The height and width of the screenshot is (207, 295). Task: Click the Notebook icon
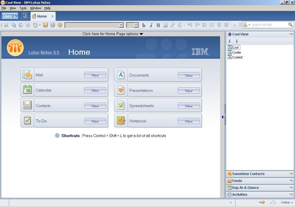[121, 121]
